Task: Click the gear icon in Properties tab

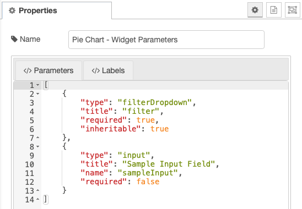Action: [12, 10]
